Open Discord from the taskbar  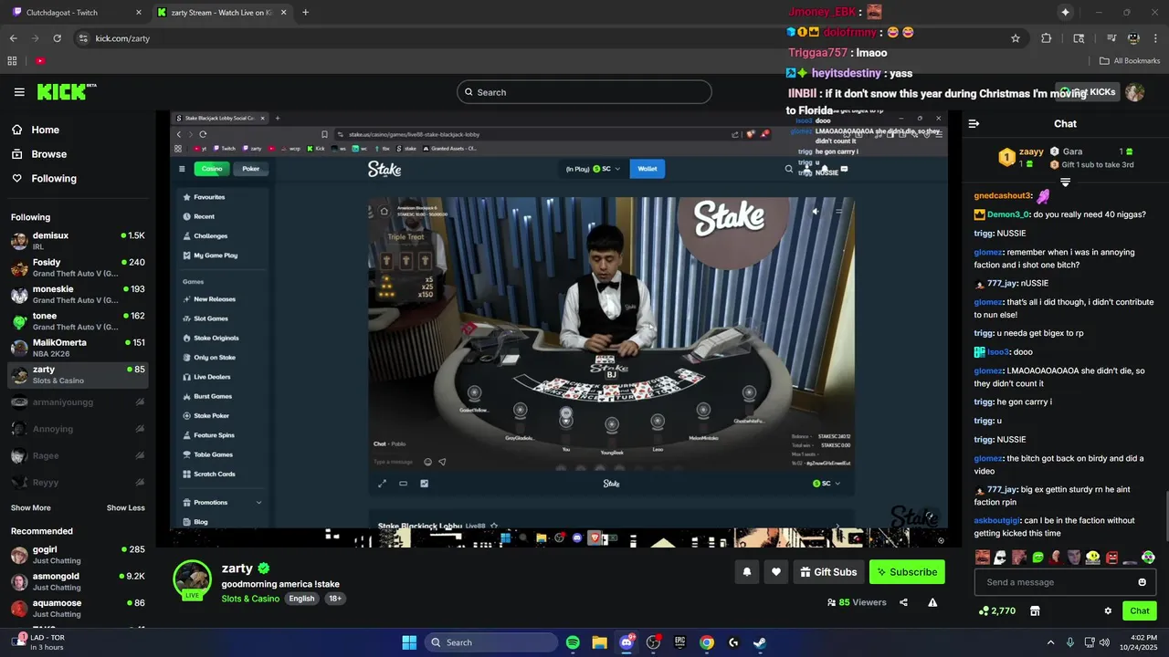(627, 642)
